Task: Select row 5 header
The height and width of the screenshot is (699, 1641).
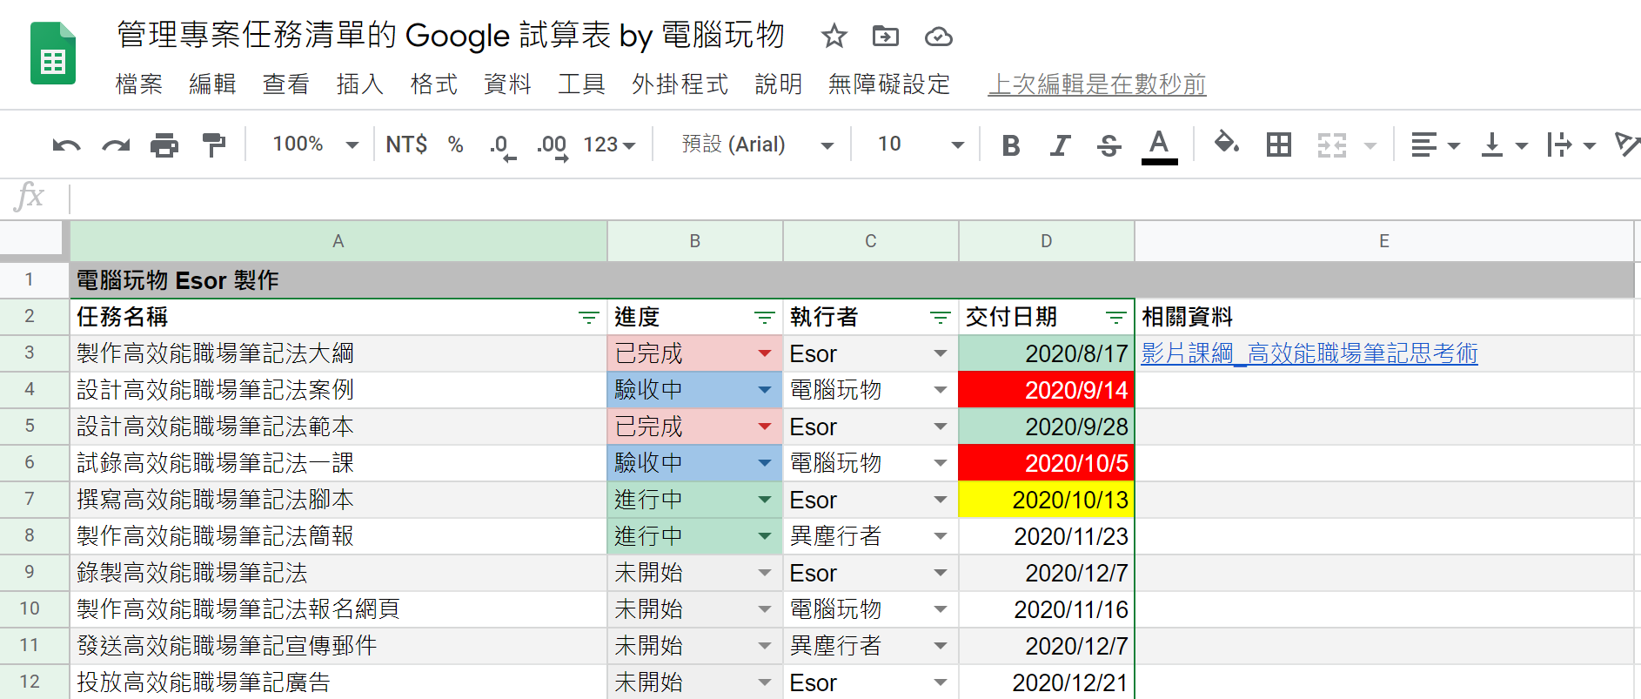Action: coord(30,427)
